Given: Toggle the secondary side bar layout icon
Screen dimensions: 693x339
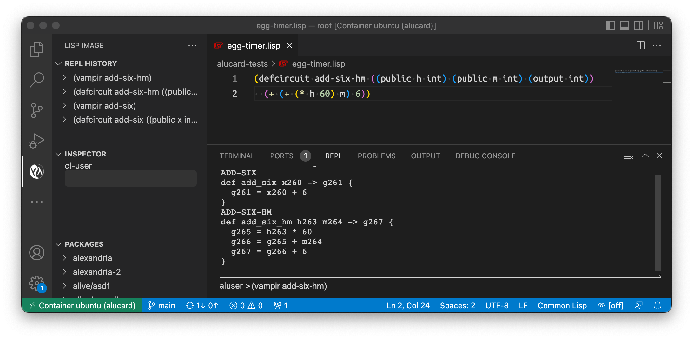Looking at the screenshot, I should 638,26.
